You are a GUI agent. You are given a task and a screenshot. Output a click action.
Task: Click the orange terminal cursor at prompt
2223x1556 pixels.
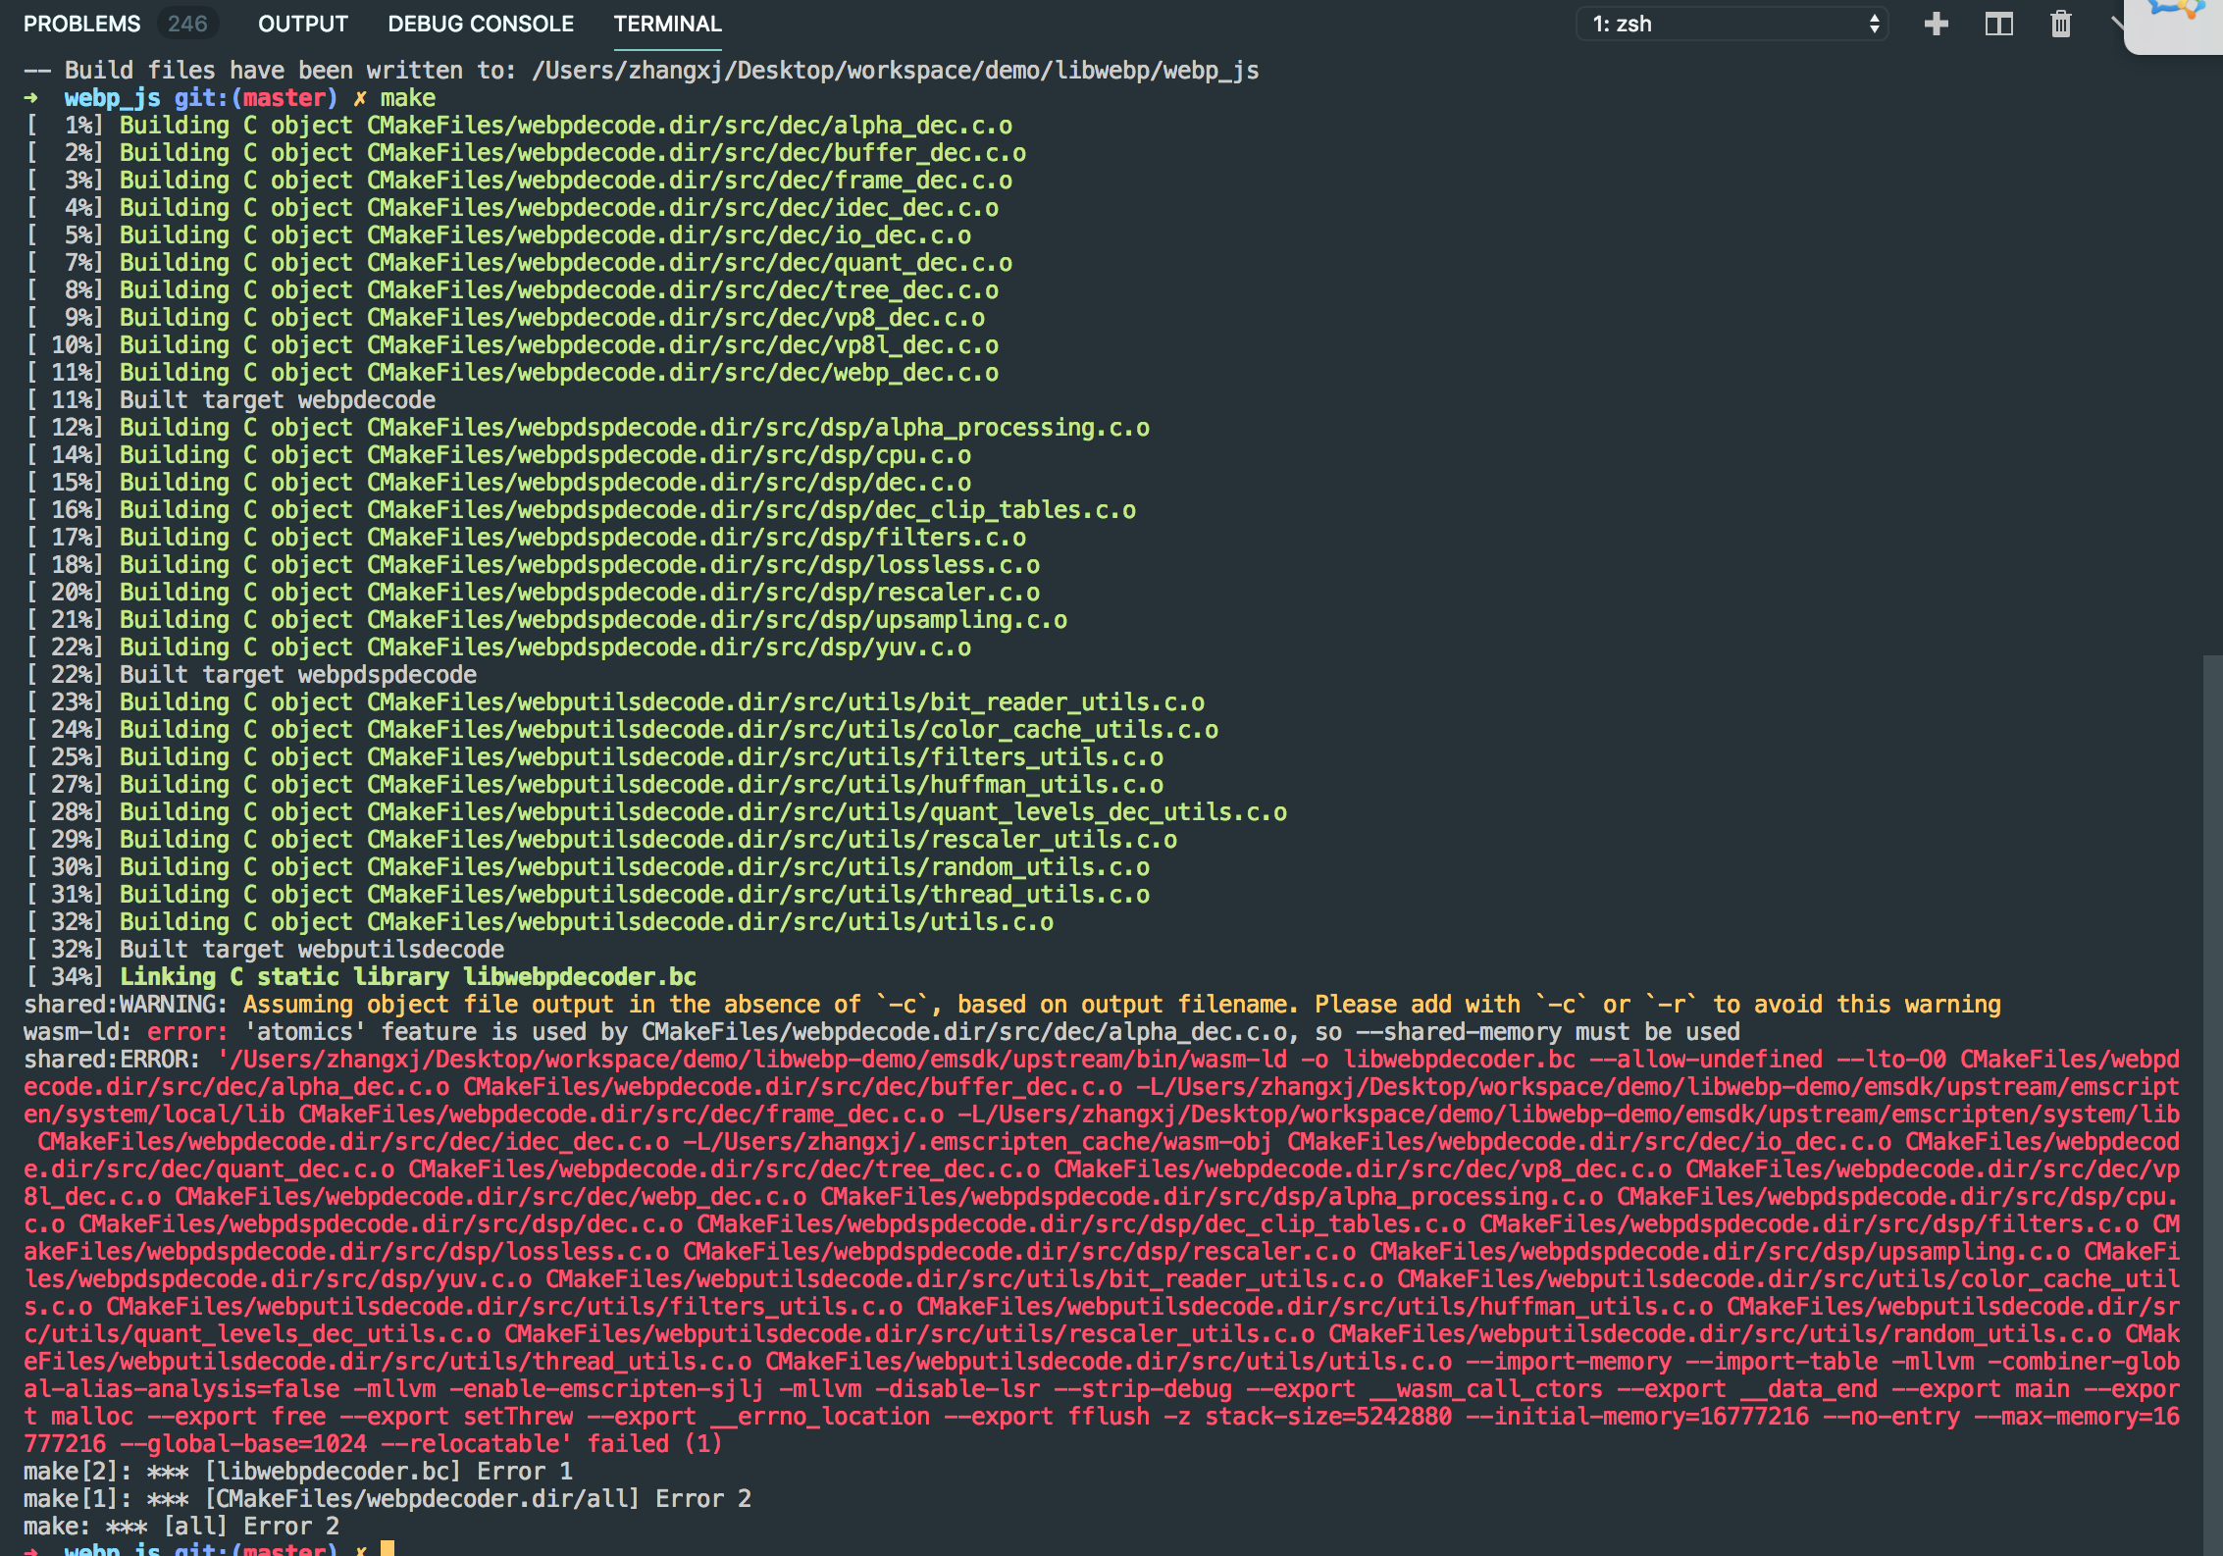click(388, 1548)
